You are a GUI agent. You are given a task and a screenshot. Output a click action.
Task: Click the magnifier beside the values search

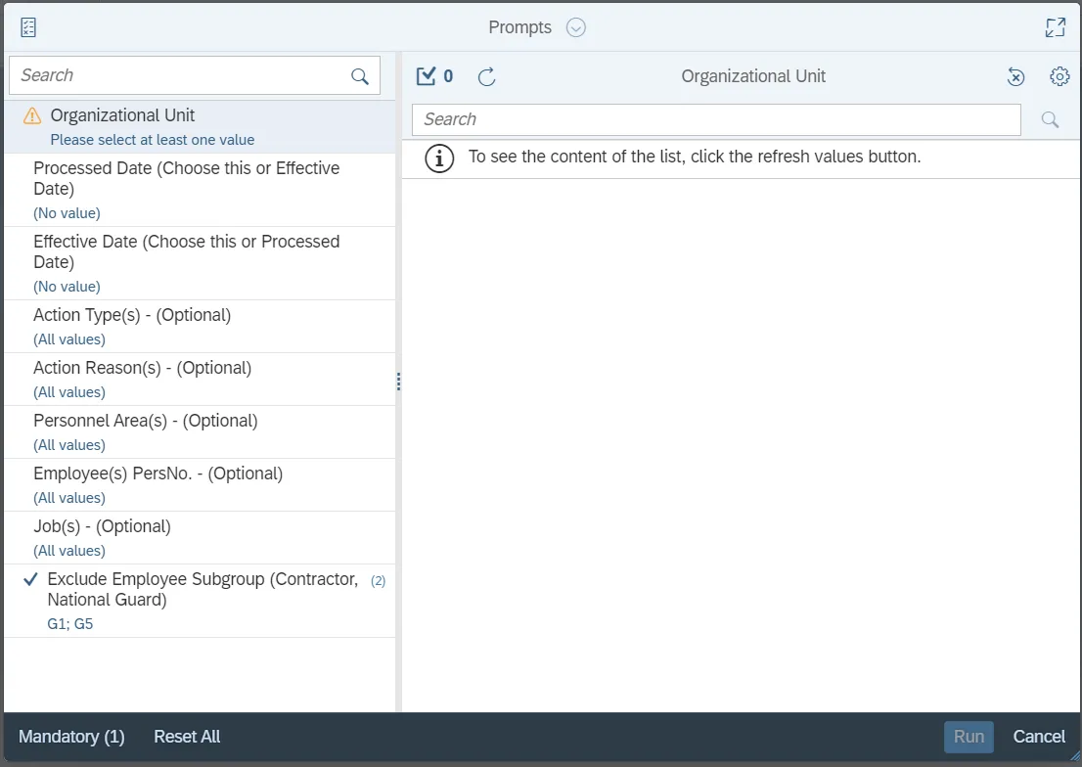click(1050, 119)
